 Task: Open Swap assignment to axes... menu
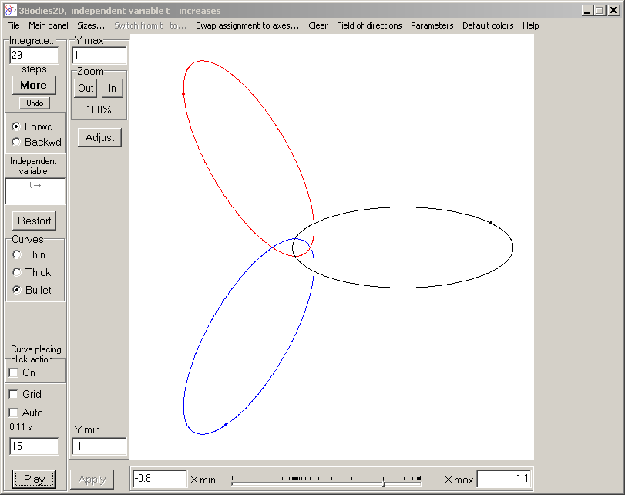247,25
